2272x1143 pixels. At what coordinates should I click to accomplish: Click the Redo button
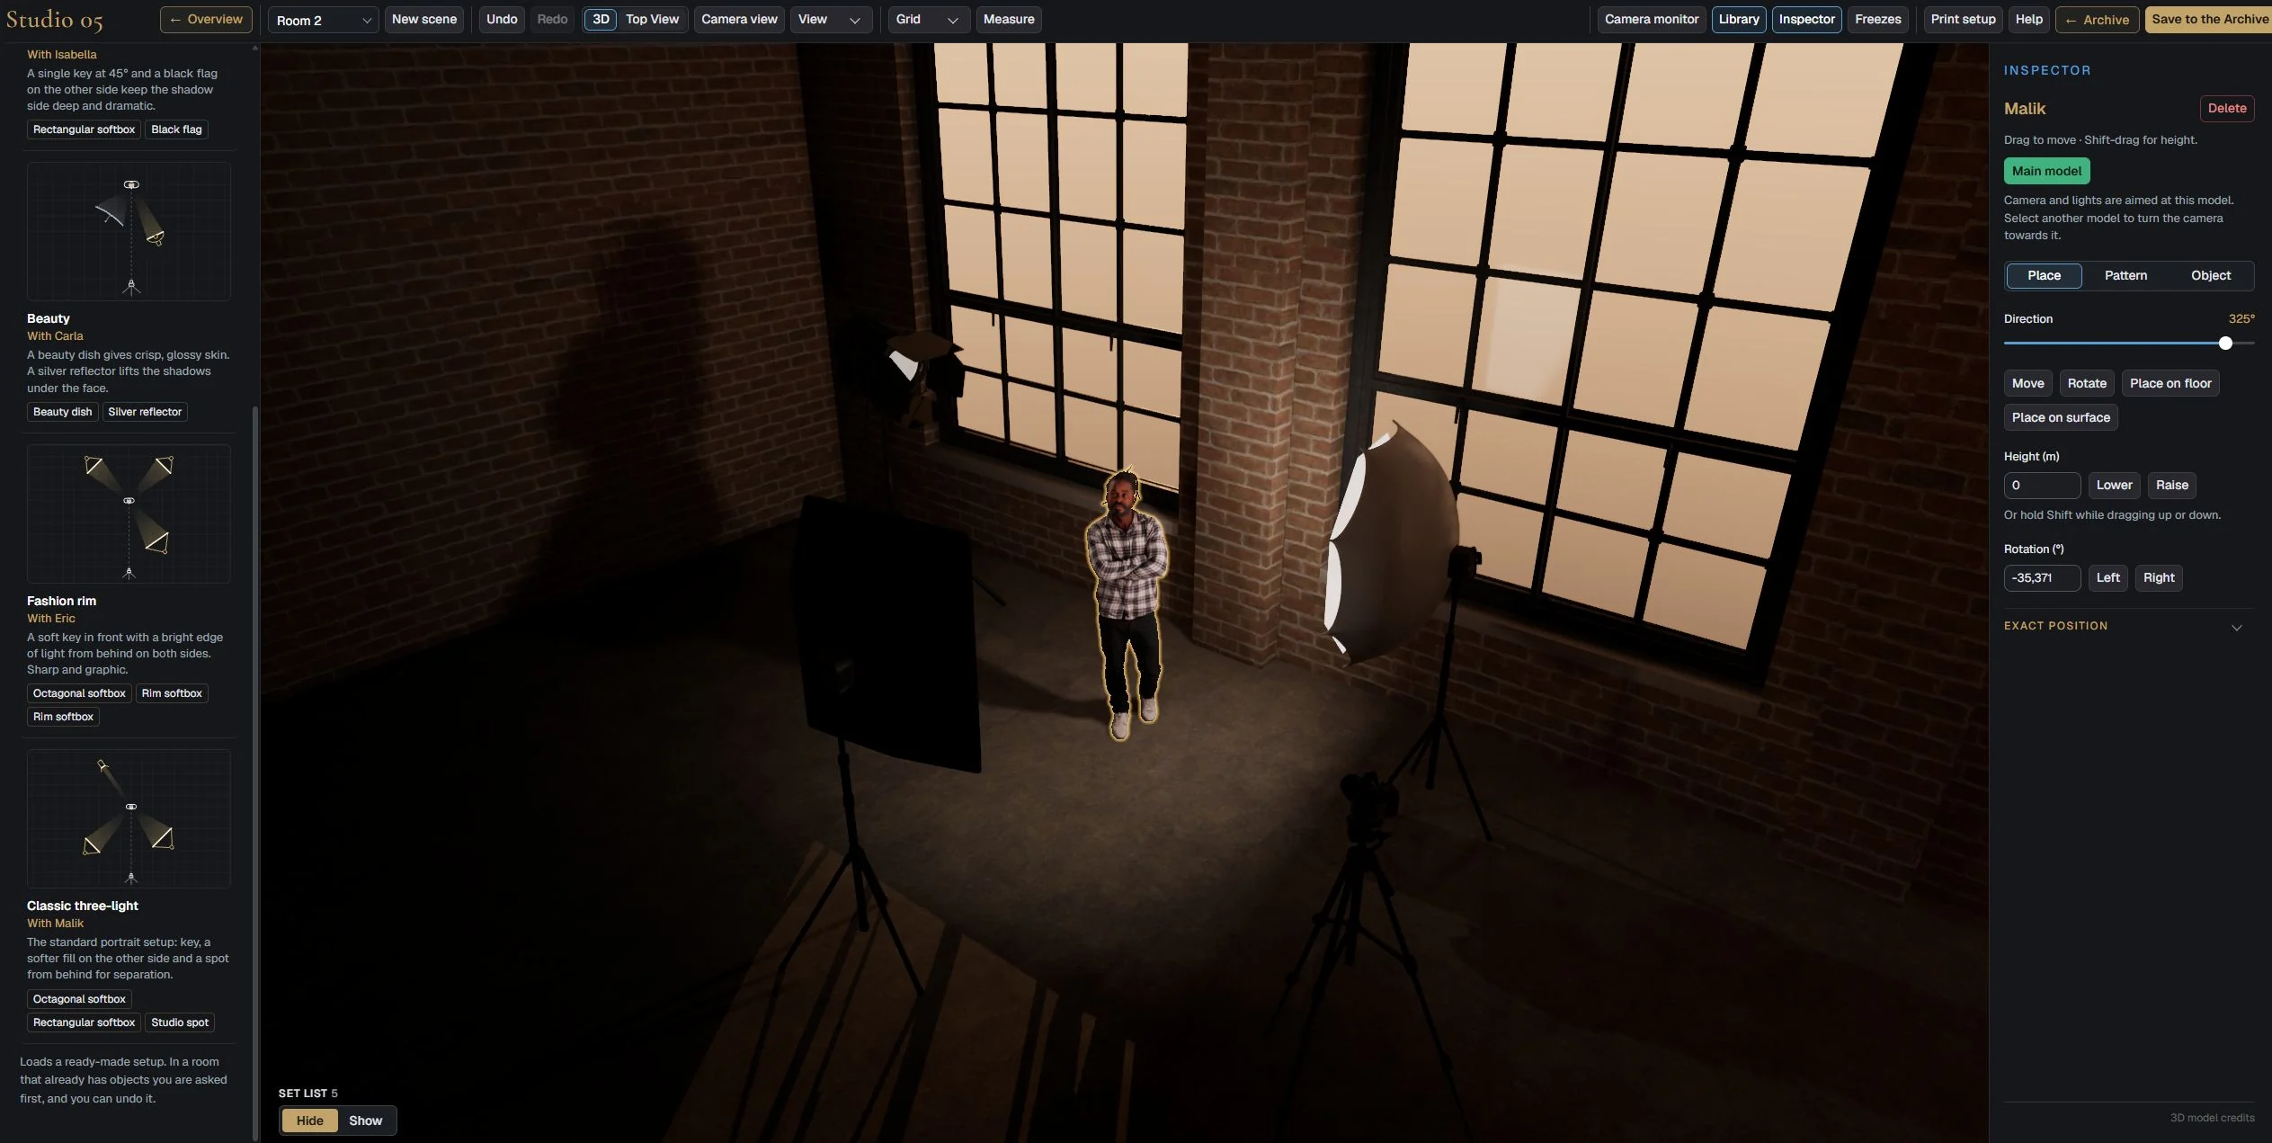tap(552, 20)
